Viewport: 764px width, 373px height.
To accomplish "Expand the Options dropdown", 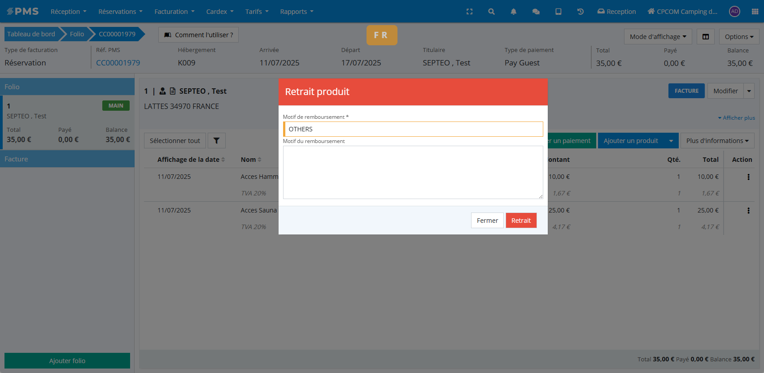I will pyautogui.click(x=738, y=37).
